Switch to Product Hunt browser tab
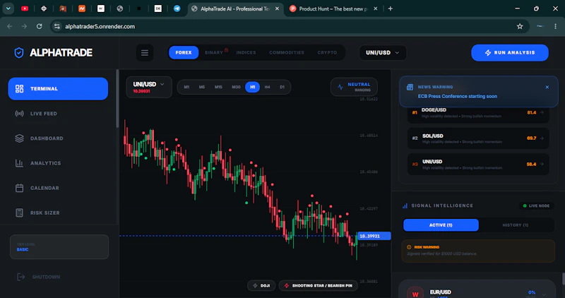 [x=333, y=8]
